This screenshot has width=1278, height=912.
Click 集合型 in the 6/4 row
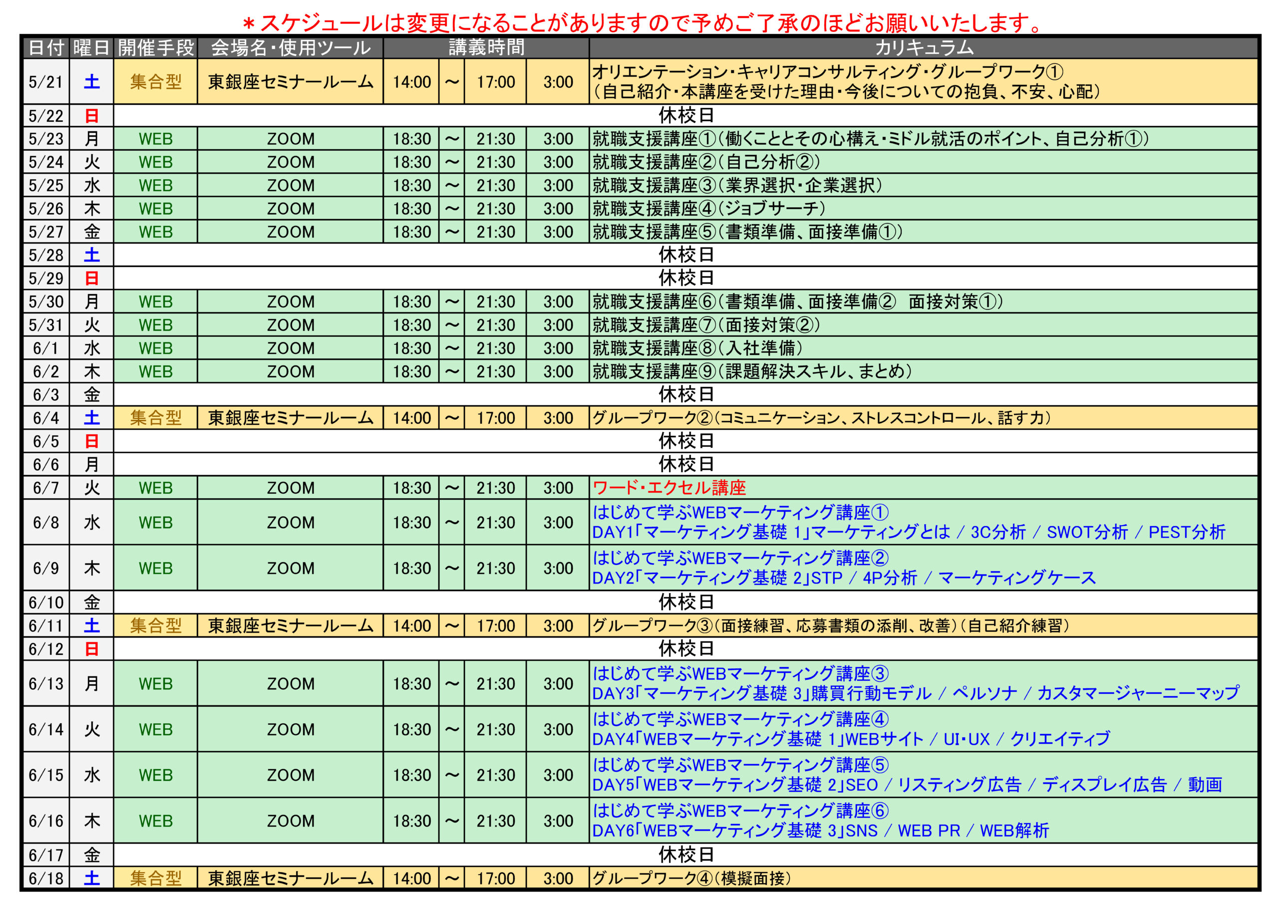156,418
